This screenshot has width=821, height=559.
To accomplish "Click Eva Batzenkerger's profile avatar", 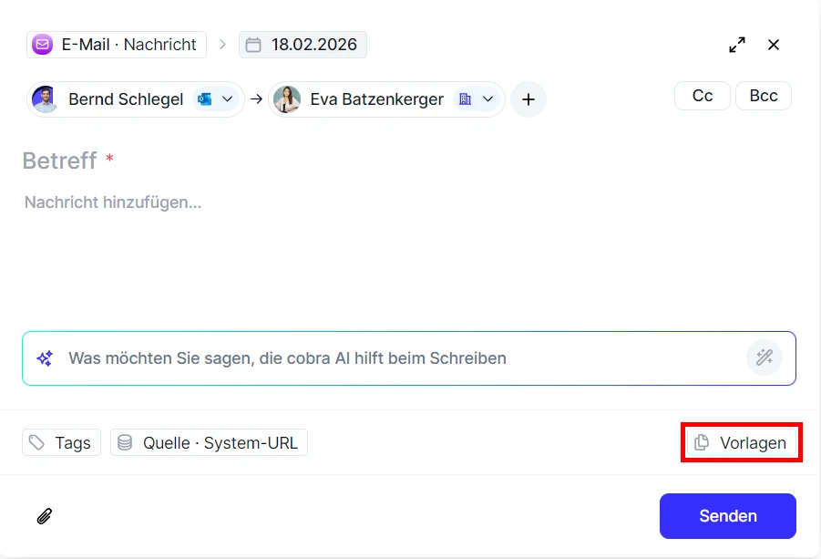I will 287,99.
